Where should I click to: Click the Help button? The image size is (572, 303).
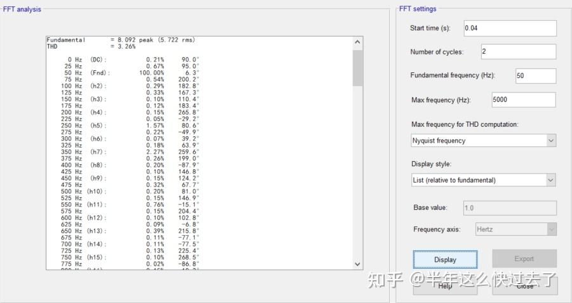(x=445, y=287)
